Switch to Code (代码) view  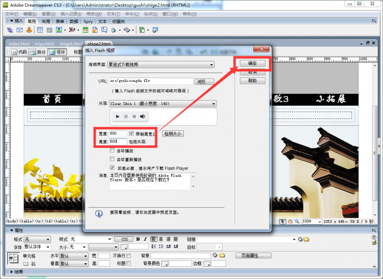point(20,52)
